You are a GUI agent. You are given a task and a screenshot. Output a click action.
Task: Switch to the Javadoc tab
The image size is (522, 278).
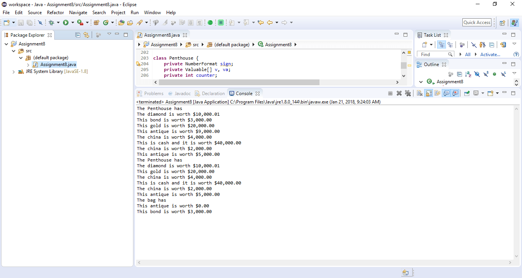[x=179, y=93]
